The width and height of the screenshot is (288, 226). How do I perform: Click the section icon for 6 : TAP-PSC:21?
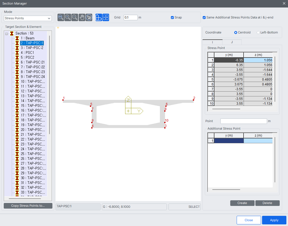pyautogui.click(x=17, y=62)
